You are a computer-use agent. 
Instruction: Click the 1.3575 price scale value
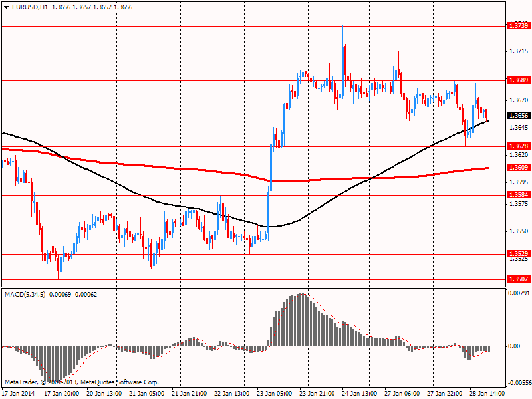(x=519, y=204)
